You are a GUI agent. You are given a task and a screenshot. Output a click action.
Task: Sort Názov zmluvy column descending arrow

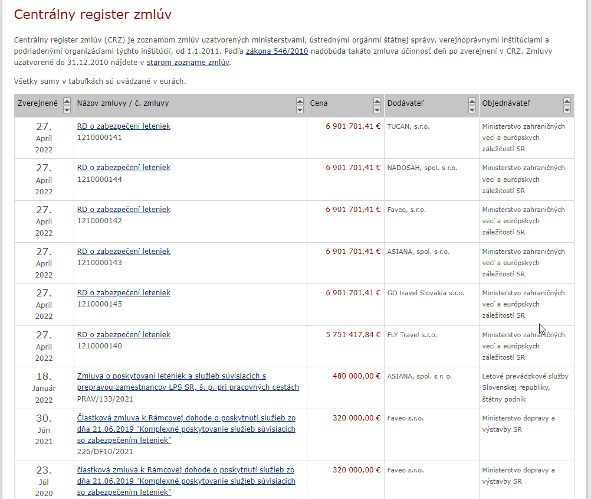(300, 109)
